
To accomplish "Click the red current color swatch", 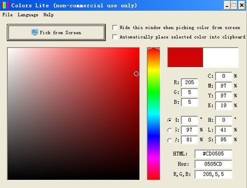I will [185, 58].
